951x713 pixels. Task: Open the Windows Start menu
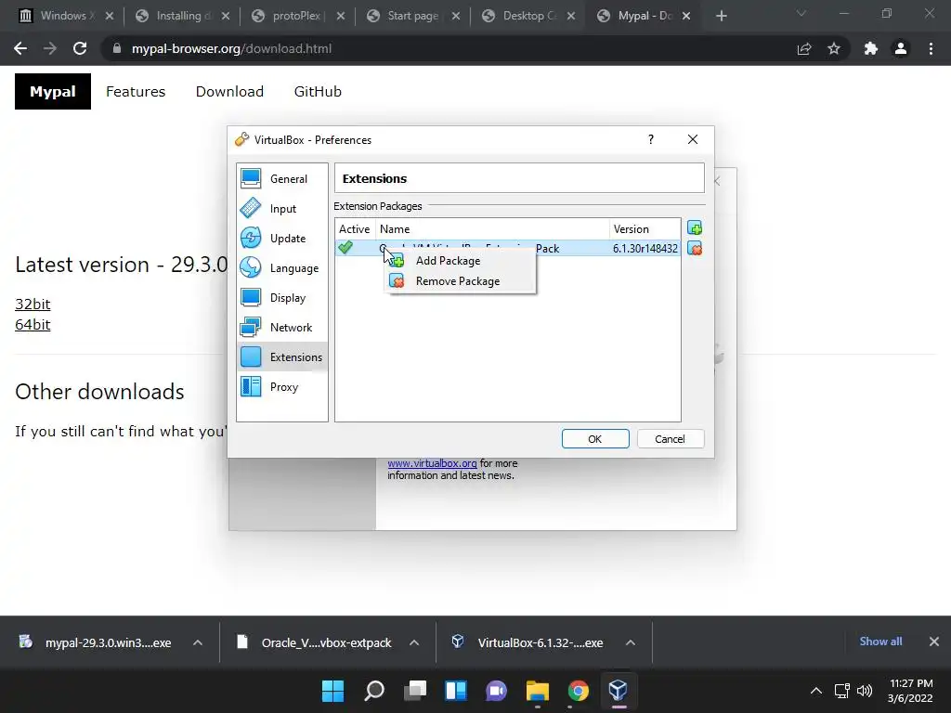pos(332,691)
